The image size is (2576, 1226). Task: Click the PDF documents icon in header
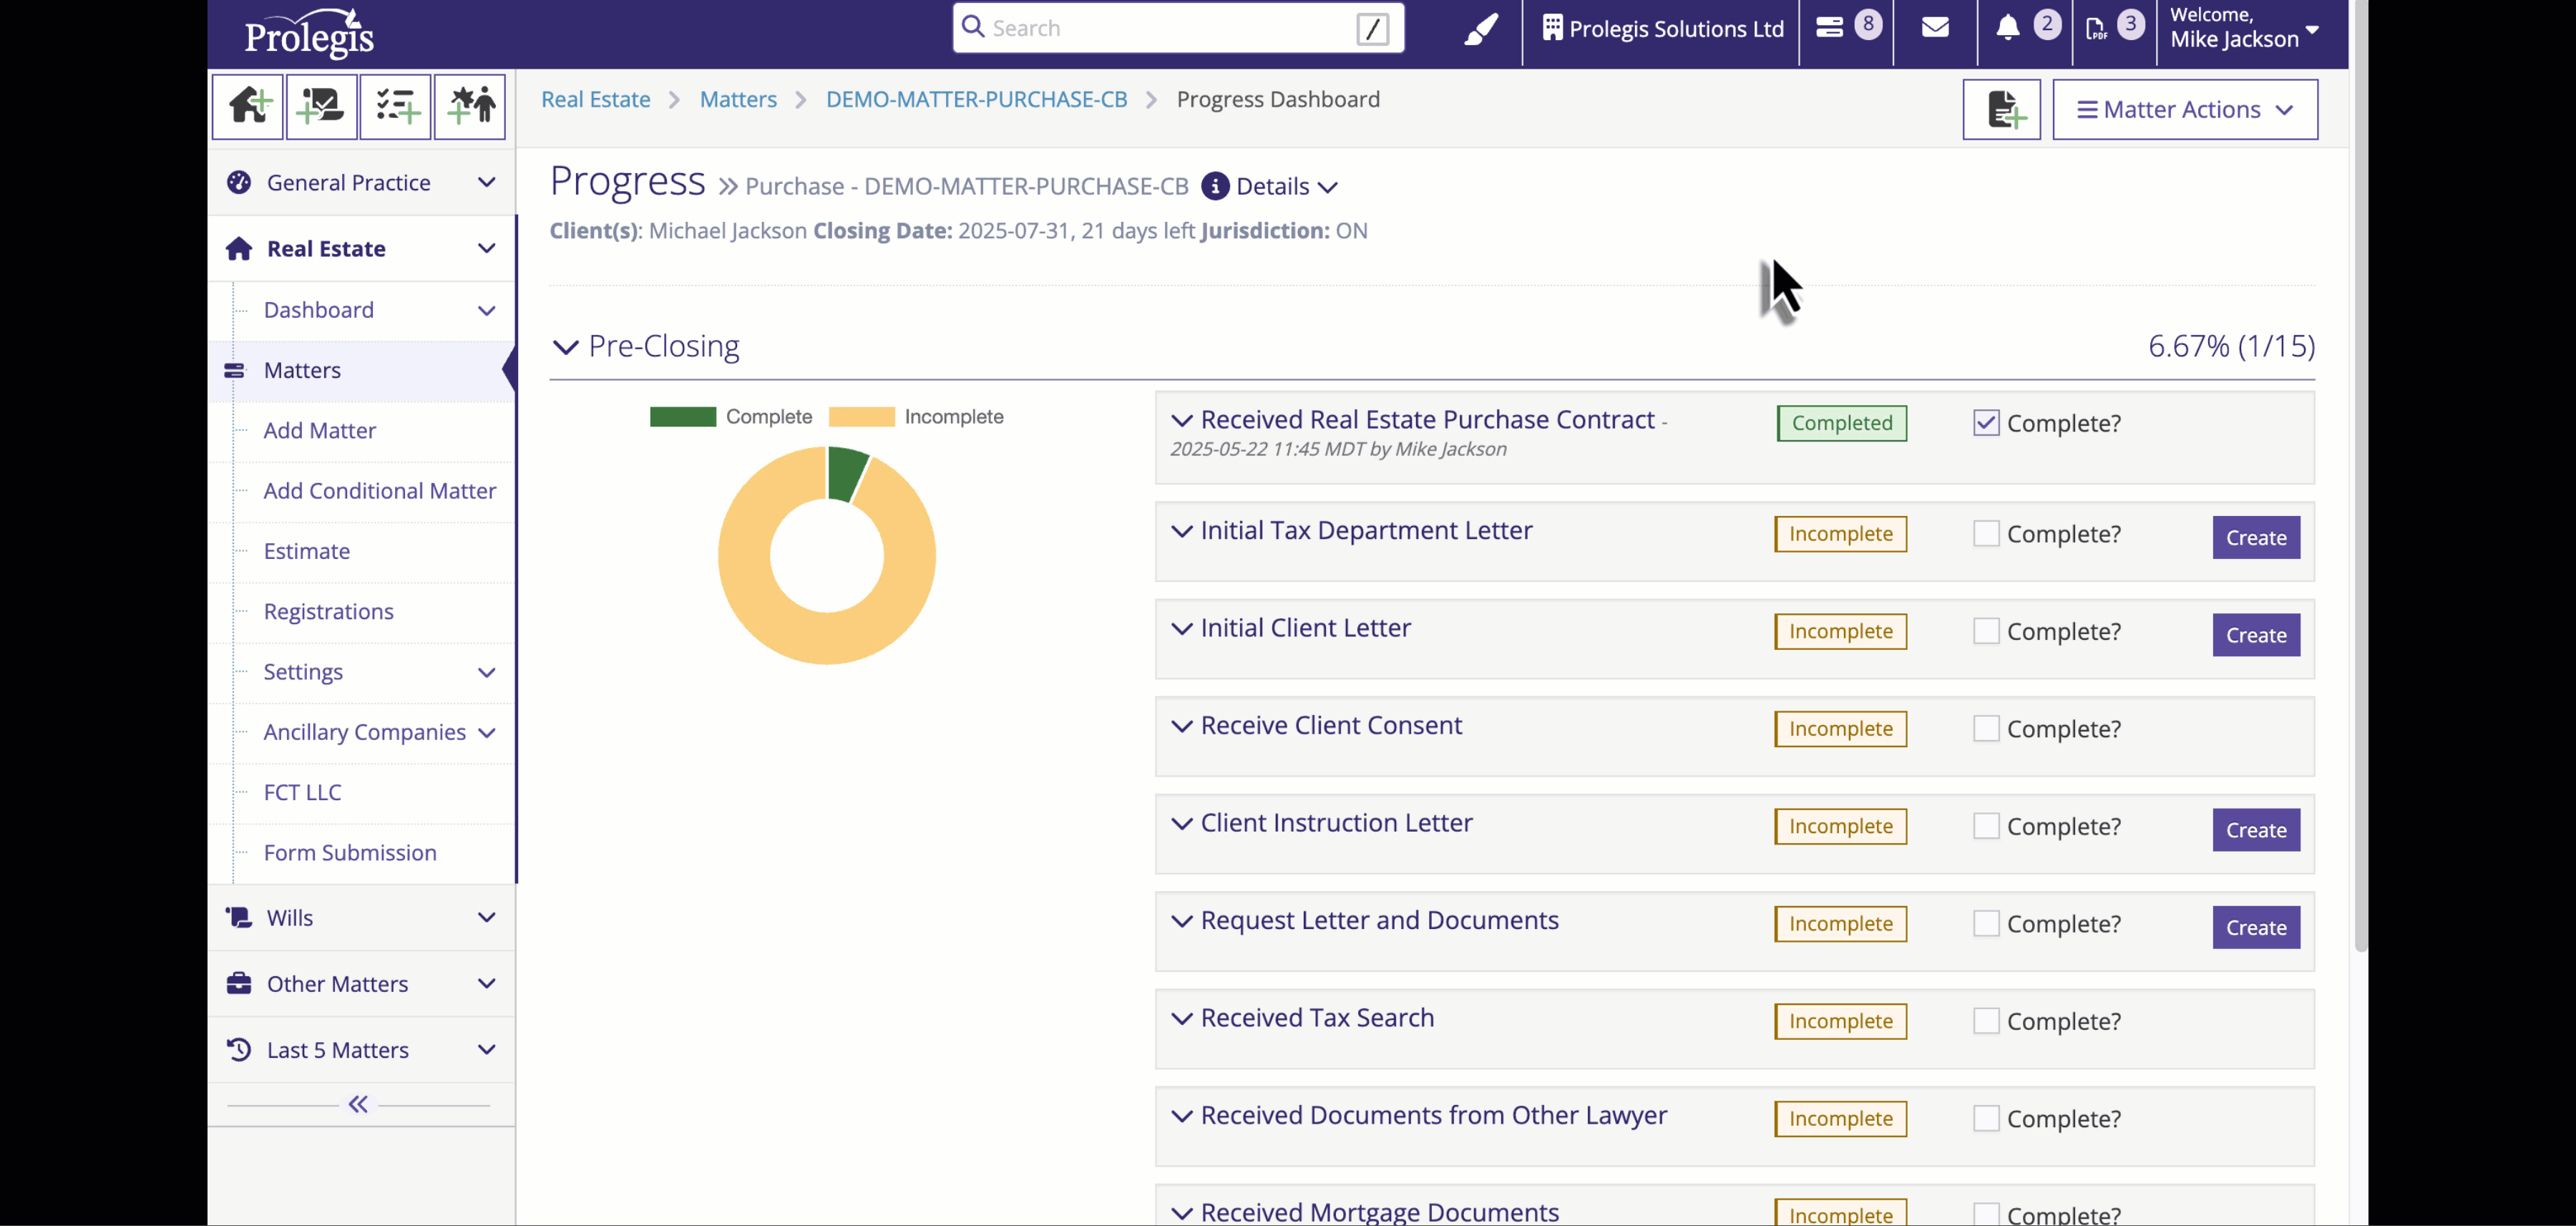[x=2097, y=28]
